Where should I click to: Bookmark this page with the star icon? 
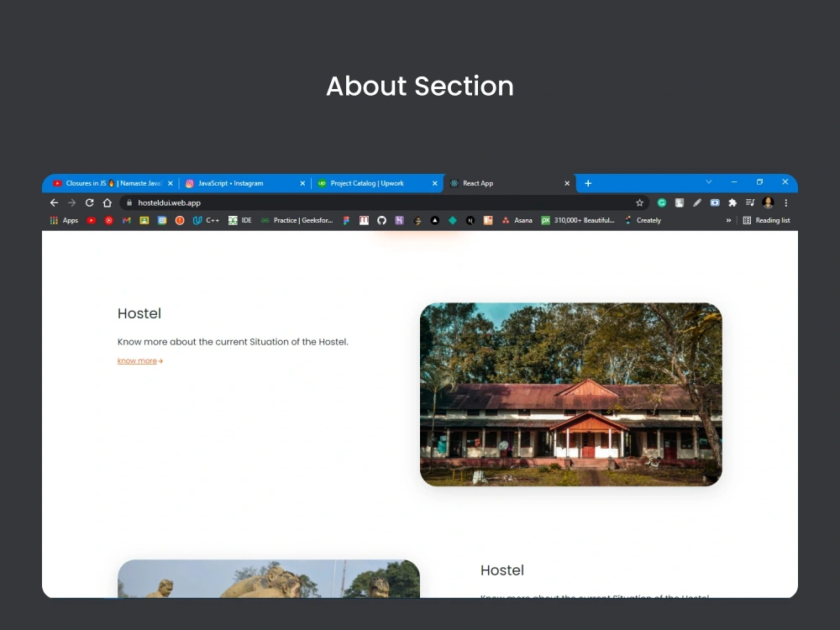pos(639,202)
